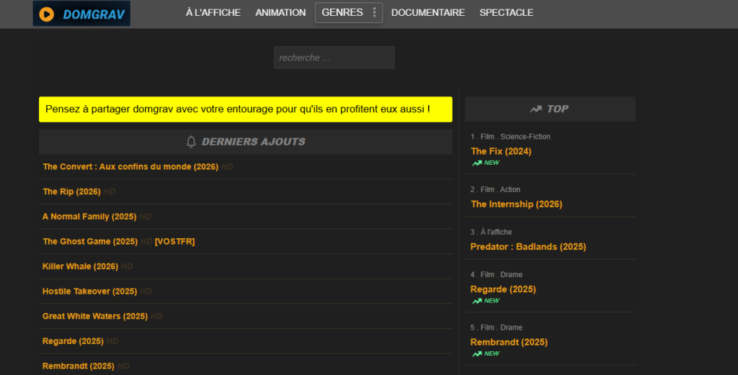Click the NEW trending icon under Regarde in TOP
The width and height of the screenshot is (738, 375).
tap(476, 301)
